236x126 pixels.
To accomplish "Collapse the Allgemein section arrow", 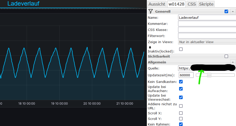I will point(233,62).
